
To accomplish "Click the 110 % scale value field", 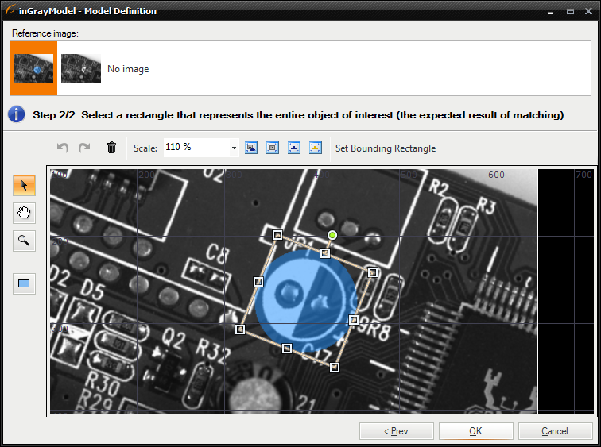I will (x=195, y=148).
